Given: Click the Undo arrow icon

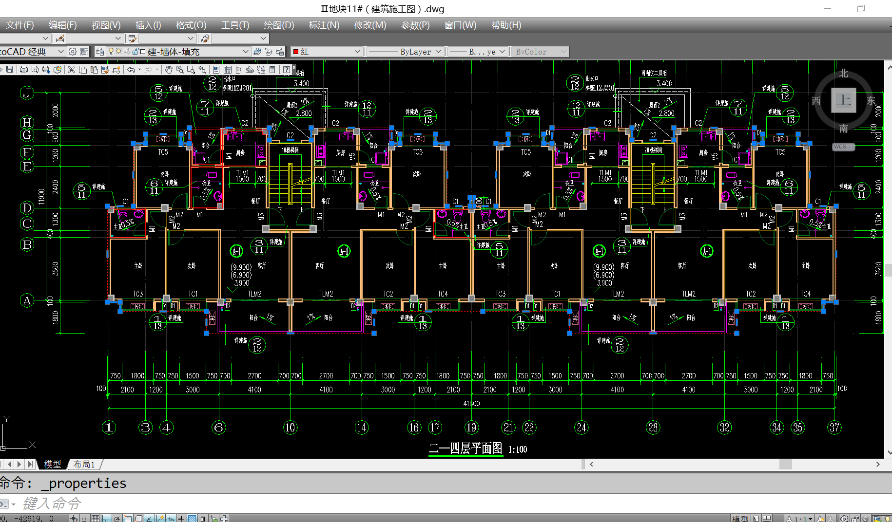Looking at the screenshot, I should coord(131,70).
